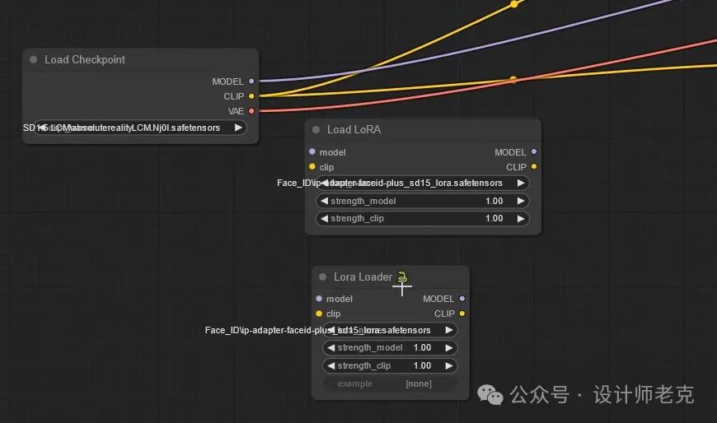Click VAE output port on Load Checkpoint
The image size is (717, 423).
251,111
